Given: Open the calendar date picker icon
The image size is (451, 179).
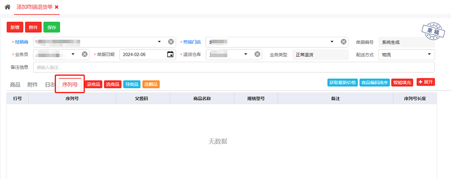Looking at the screenshot, I should click(x=170, y=54).
